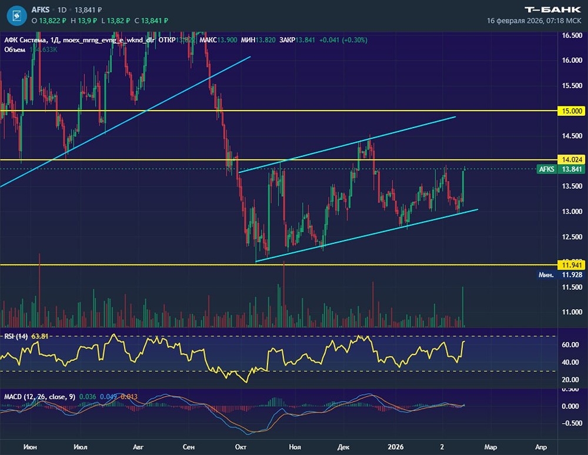Viewport: 588px width, 455px height.
Task: Click the RSI 20.00 axis label
Action: tap(570, 380)
